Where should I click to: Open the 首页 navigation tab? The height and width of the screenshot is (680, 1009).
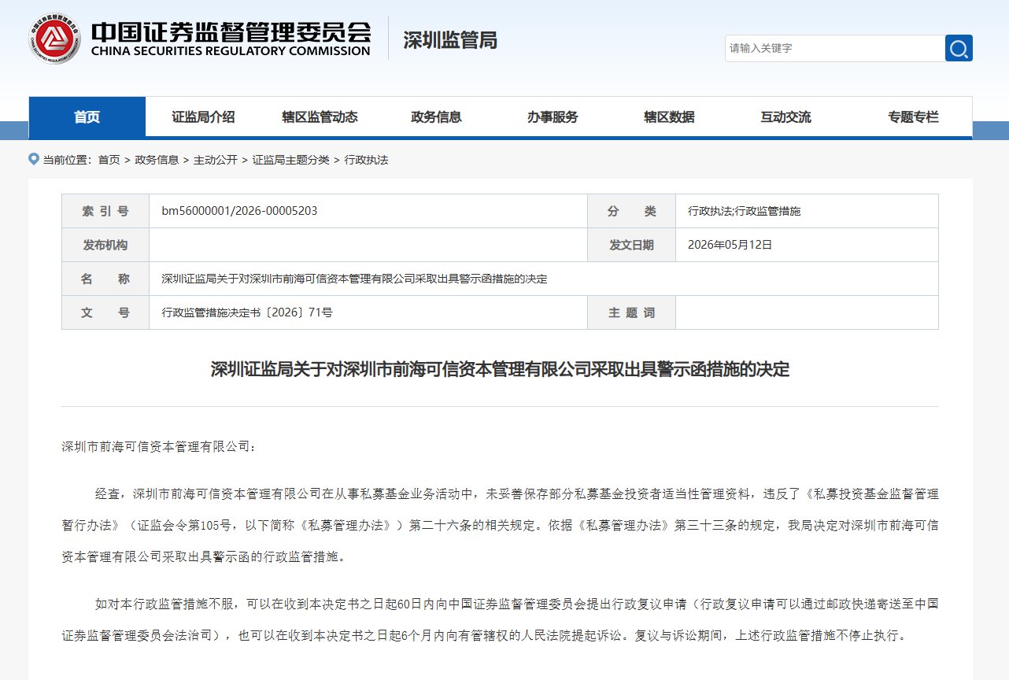click(x=87, y=117)
